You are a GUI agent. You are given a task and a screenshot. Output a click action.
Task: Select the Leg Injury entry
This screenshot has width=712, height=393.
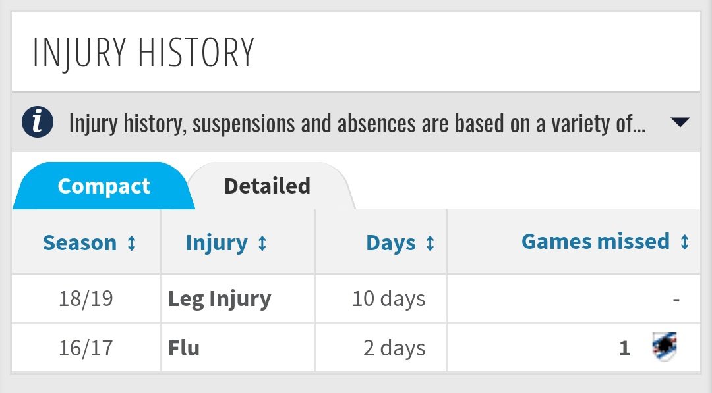pyautogui.click(x=220, y=299)
